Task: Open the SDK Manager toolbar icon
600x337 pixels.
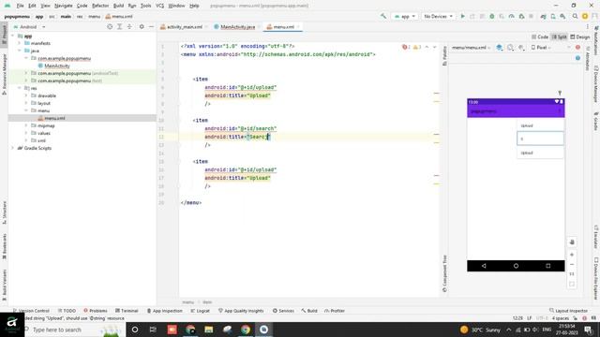Action: tap(562, 17)
